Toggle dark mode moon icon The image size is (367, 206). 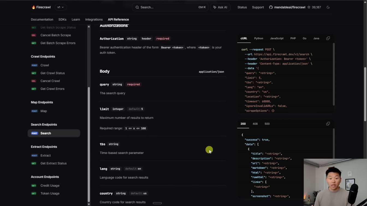click(328, 7)
